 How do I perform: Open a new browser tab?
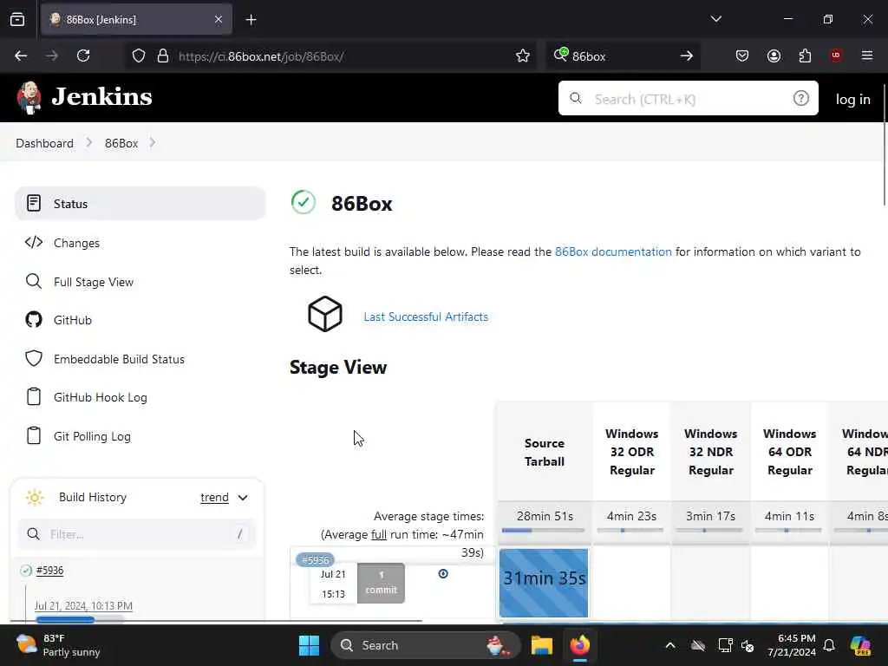click(x=251, y=20)
